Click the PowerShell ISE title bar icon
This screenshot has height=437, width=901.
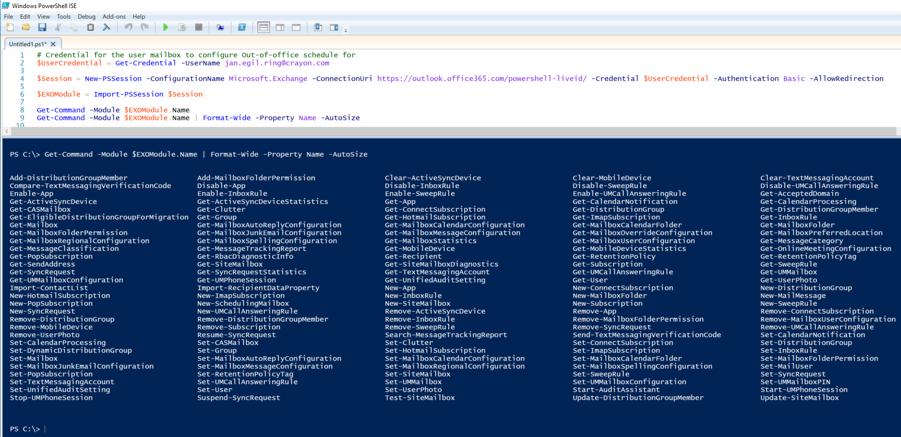6,6
